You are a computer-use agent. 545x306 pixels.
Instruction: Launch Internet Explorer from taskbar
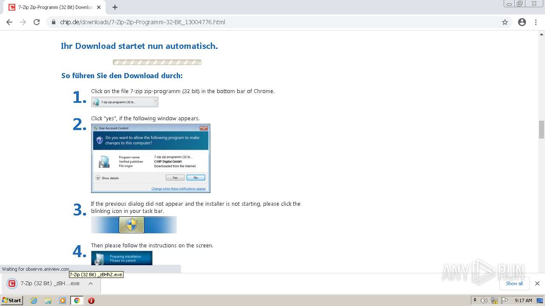(34, 300)
